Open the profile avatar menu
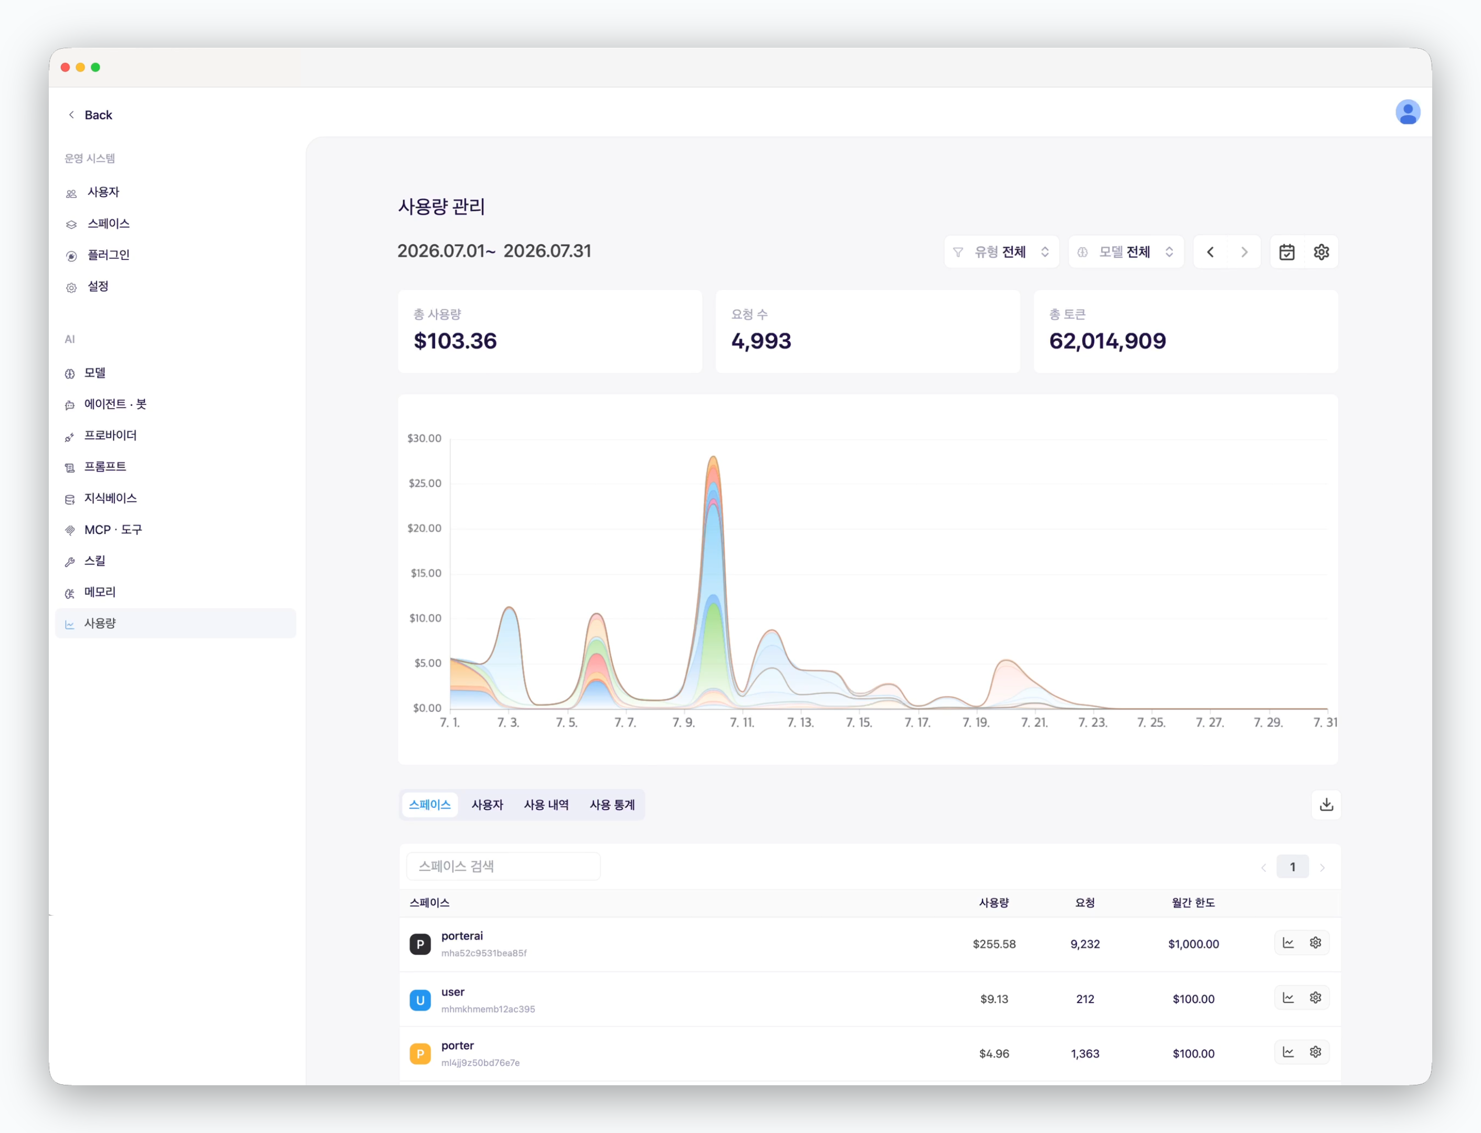Screen dimensions: 1481x1133 coord(1408,112)
